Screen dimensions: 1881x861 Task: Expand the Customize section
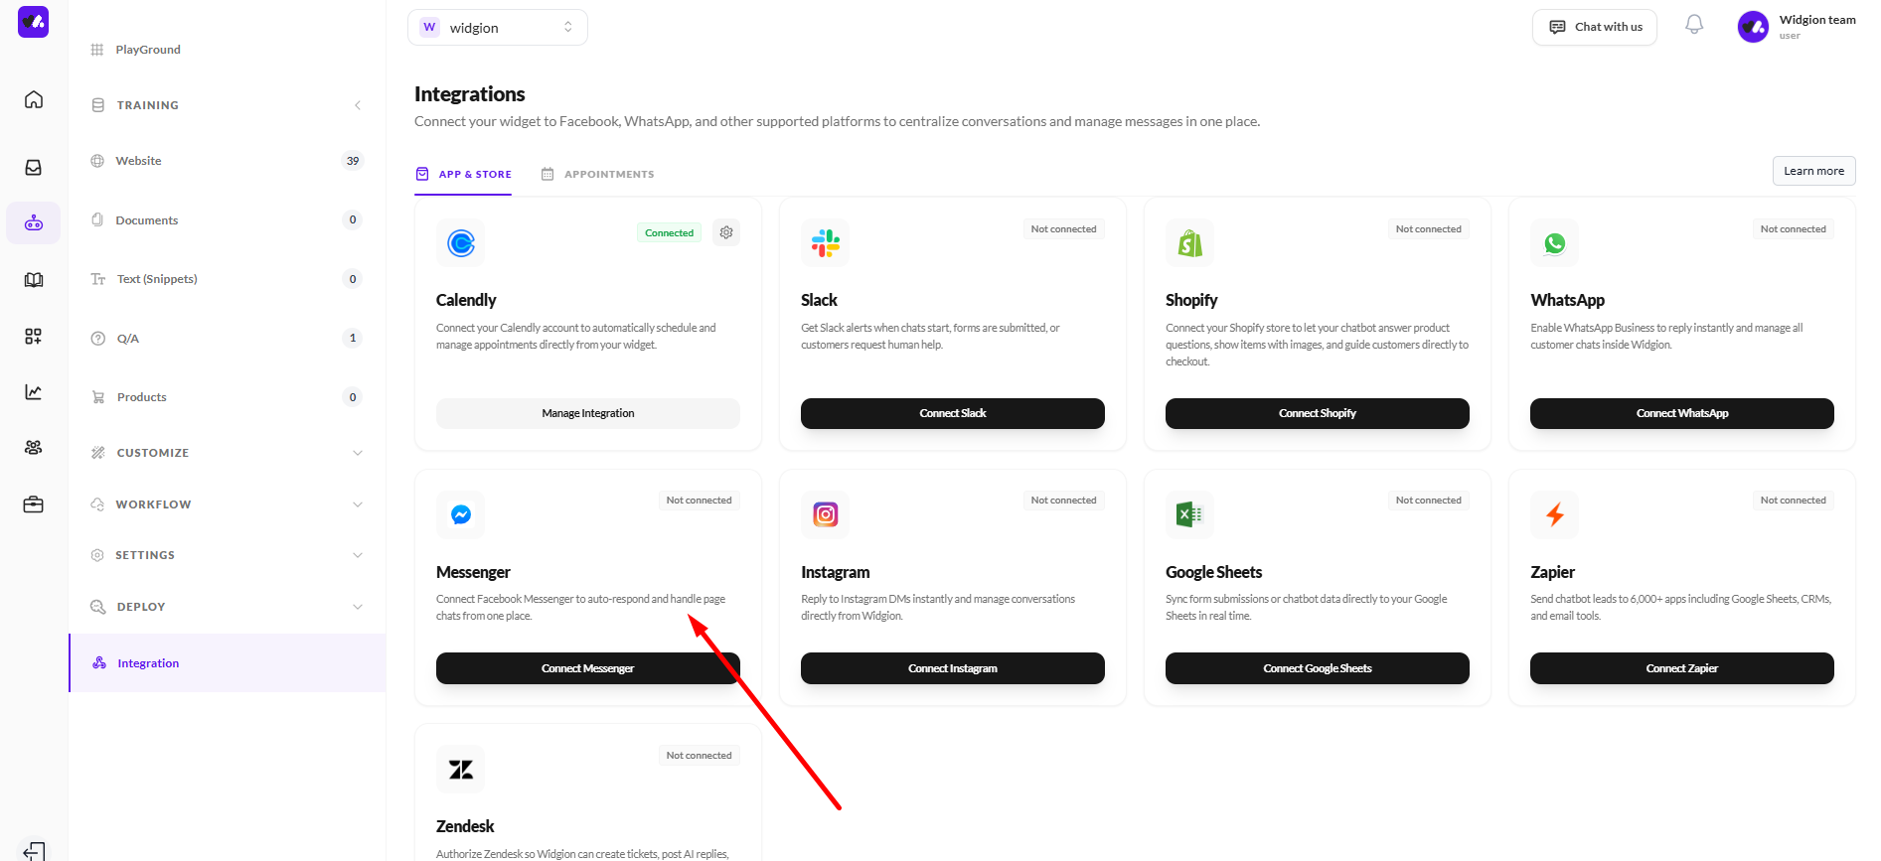(x=227, y=453)
